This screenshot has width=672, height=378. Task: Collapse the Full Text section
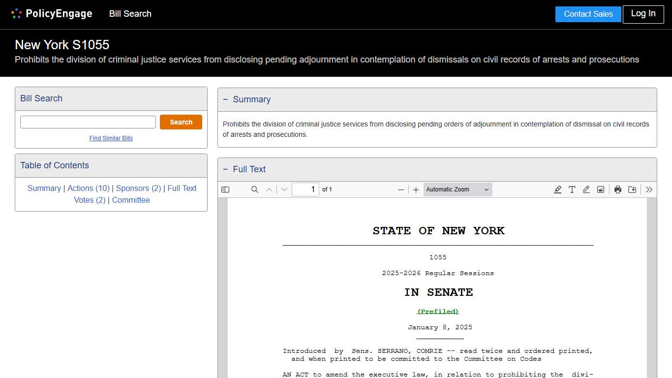click(x=226, y=169)
